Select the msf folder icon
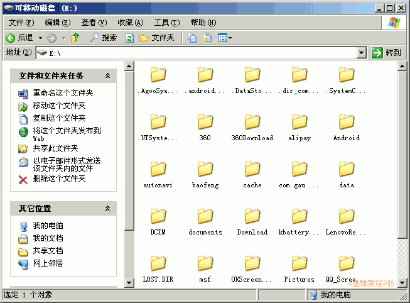The height and width of the screenshot is (303, 410). tap(205, 263)
